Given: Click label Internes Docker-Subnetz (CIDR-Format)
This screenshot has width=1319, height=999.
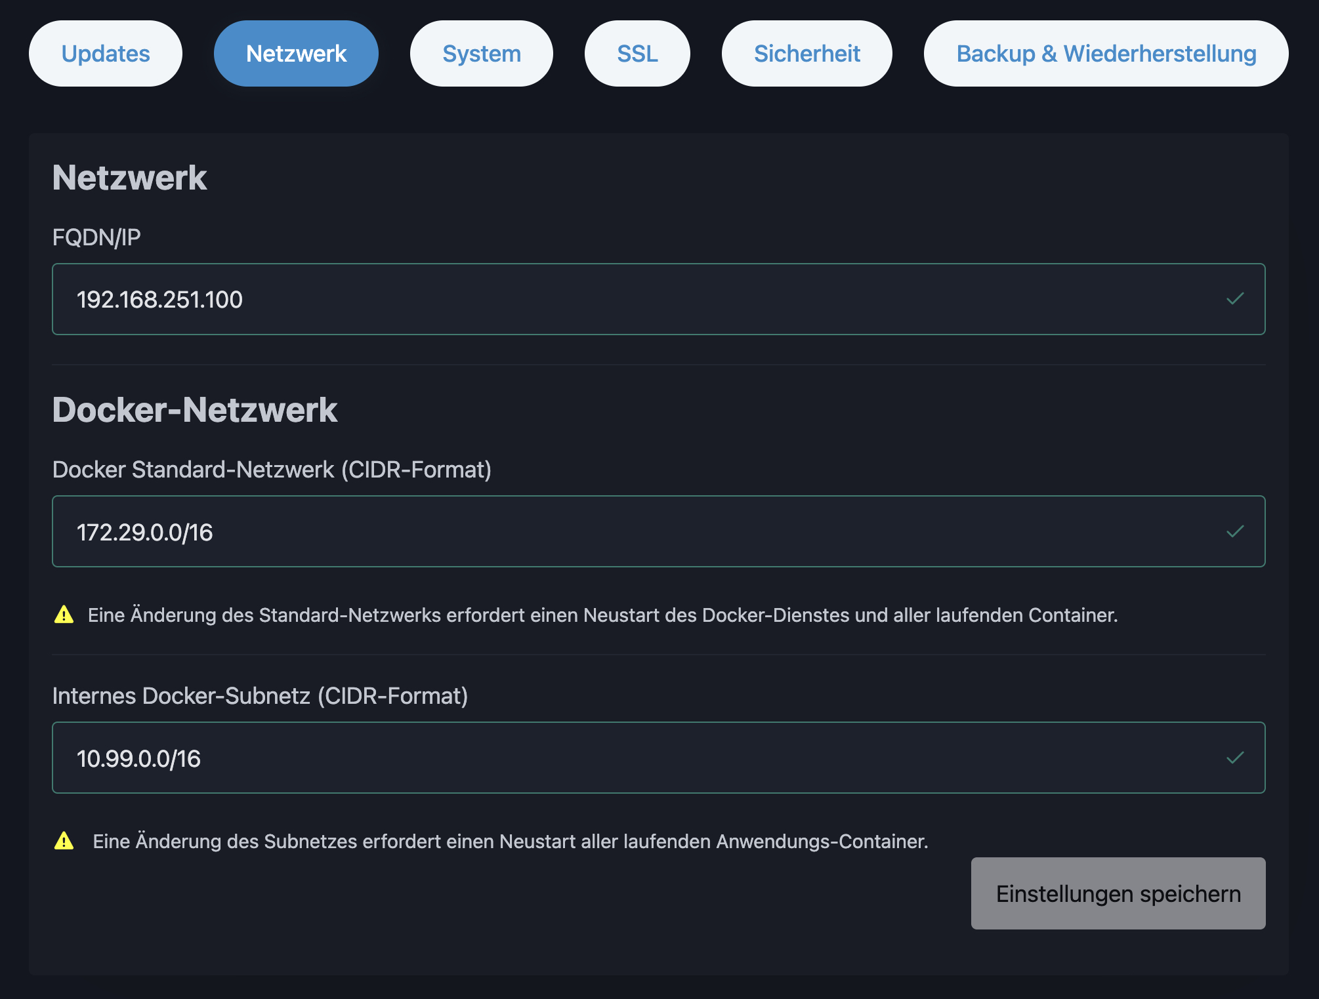Looking at the screenshot, I should click(x=260, y=696).
